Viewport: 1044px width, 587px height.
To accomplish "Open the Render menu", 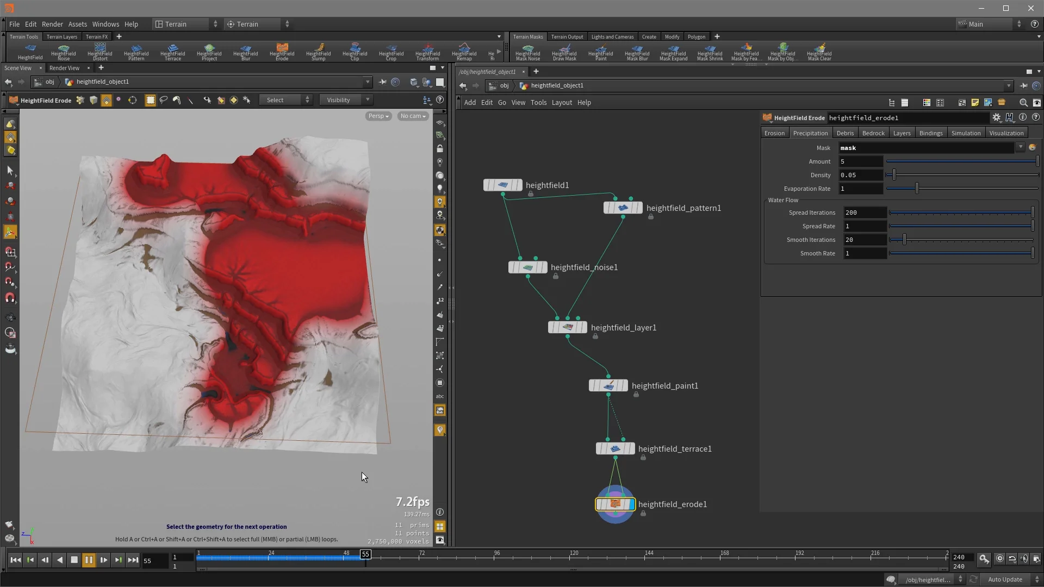I will (x=52, y=24).
